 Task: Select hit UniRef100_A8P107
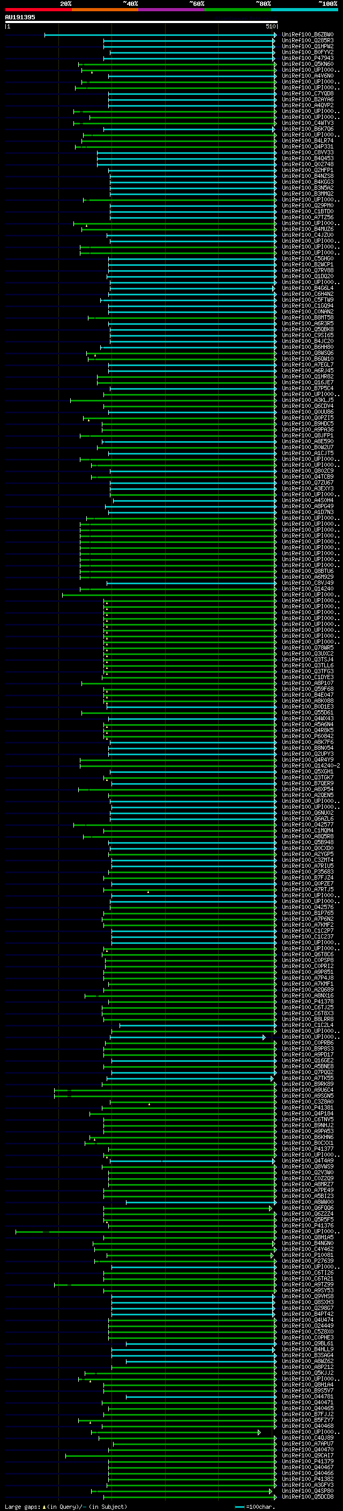pyautogui.click(x=308, y=683)
